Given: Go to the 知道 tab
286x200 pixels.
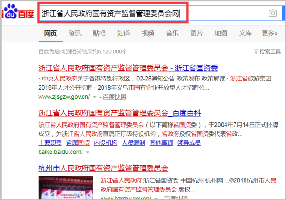Looking at the screenshot, I should (123, 33).
